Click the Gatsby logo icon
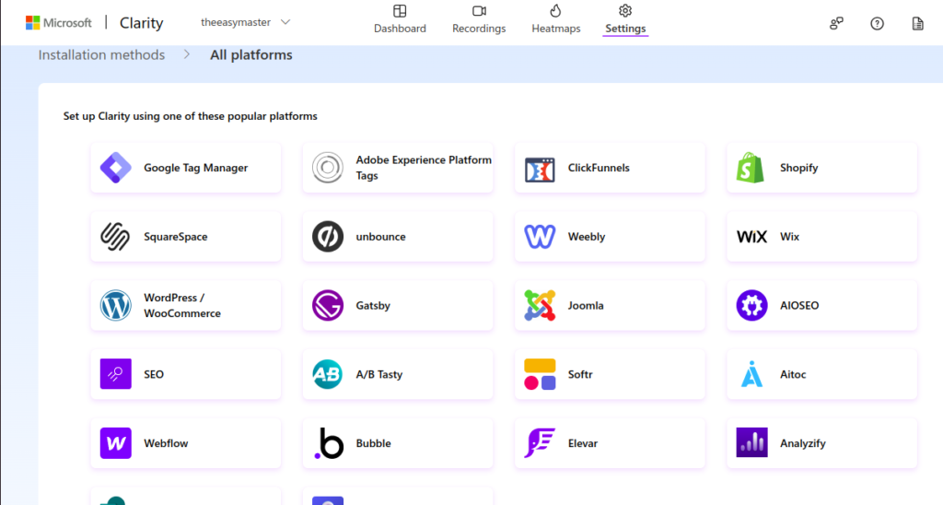This screenshot has height=505, width=943. [x=328, y=305]
